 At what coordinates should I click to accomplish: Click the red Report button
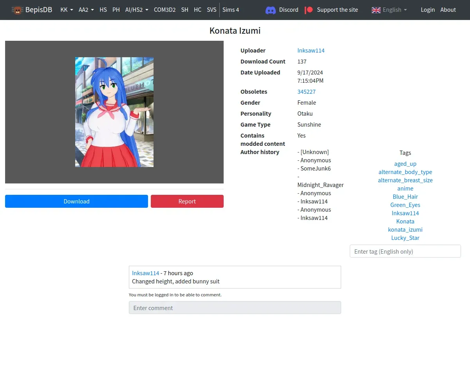(x=187, y=201)
